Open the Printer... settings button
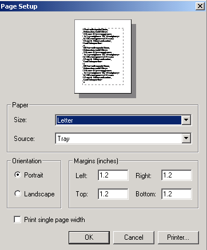207x250 pixels. click(x=178, y=237)
